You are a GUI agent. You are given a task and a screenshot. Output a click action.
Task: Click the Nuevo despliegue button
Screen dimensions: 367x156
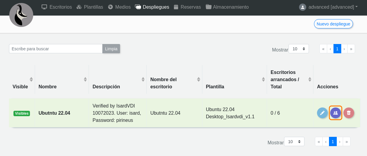point(333,24)
